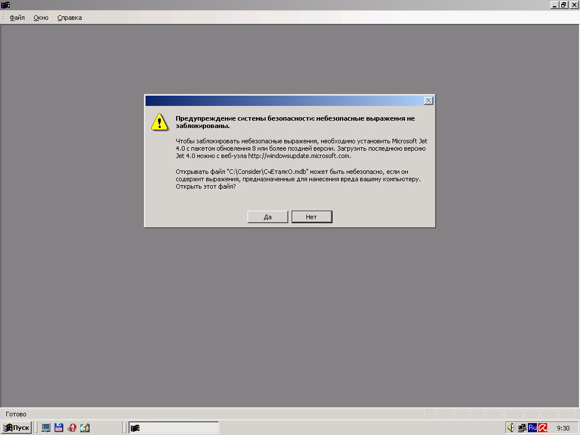Image resolution: width=580 pixels, height=435 pixels.
Task: Restore down the main application window
Action: pos(564,5)
